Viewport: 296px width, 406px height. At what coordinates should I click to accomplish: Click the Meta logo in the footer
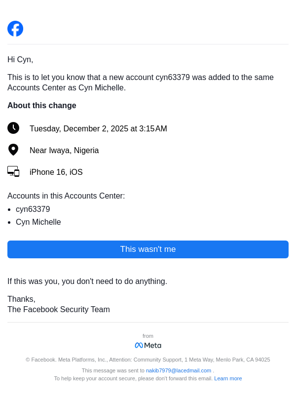click(x=148, y=345)
